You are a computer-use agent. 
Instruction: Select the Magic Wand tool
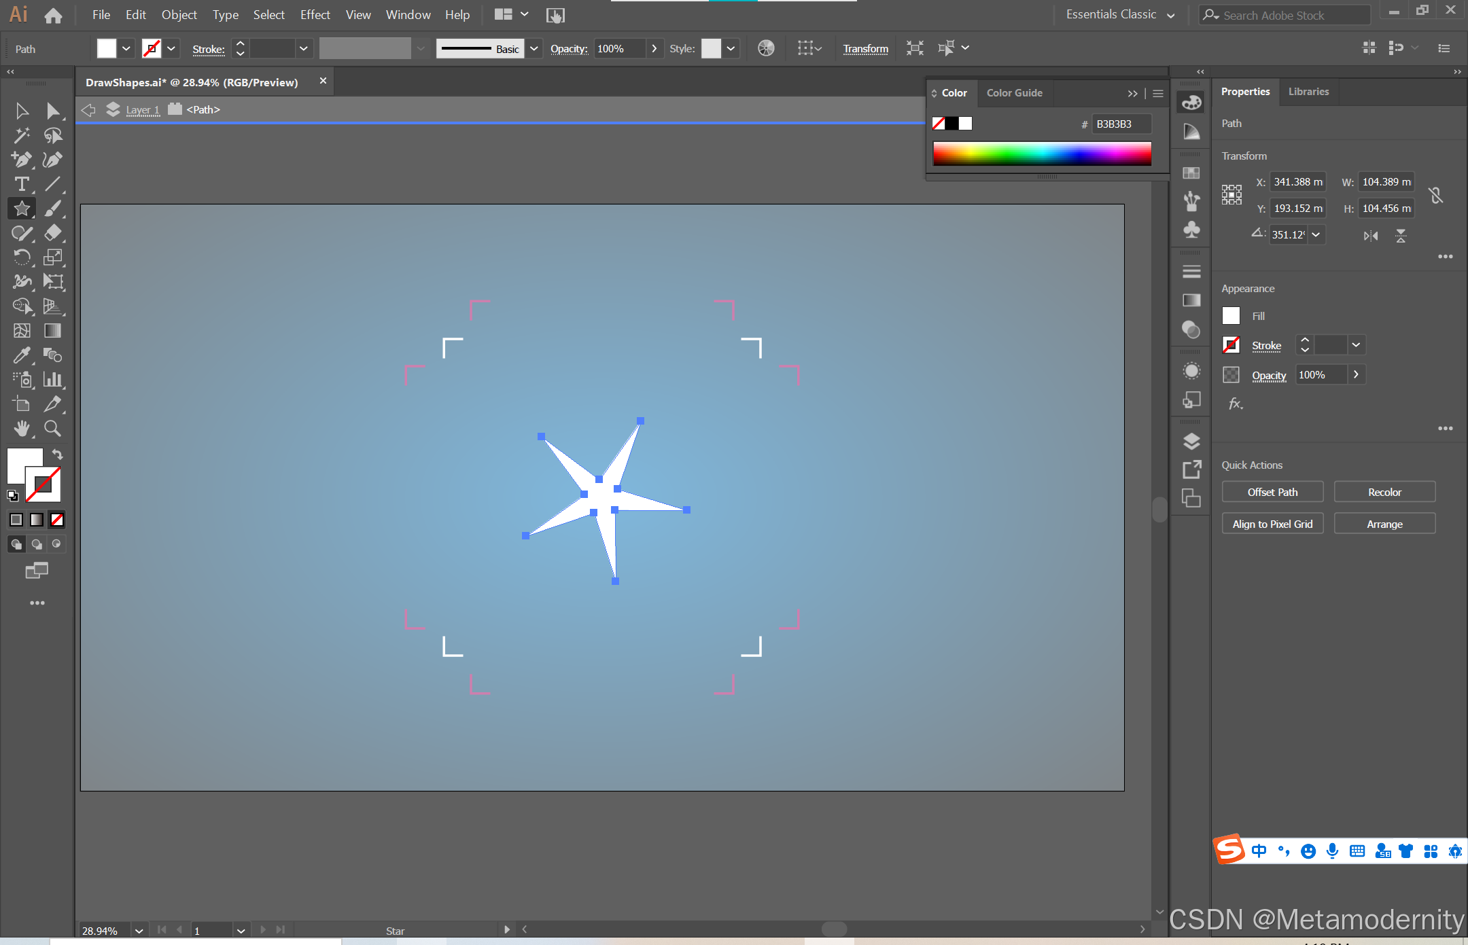click(x=21, y=135)
